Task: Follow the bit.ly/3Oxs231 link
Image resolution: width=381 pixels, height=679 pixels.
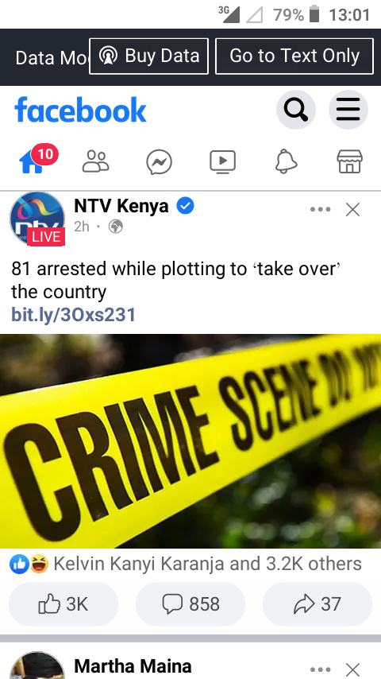Action: click(74, 315)
